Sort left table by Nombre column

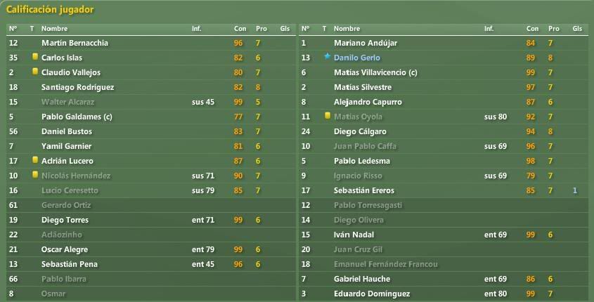[55, 28]
